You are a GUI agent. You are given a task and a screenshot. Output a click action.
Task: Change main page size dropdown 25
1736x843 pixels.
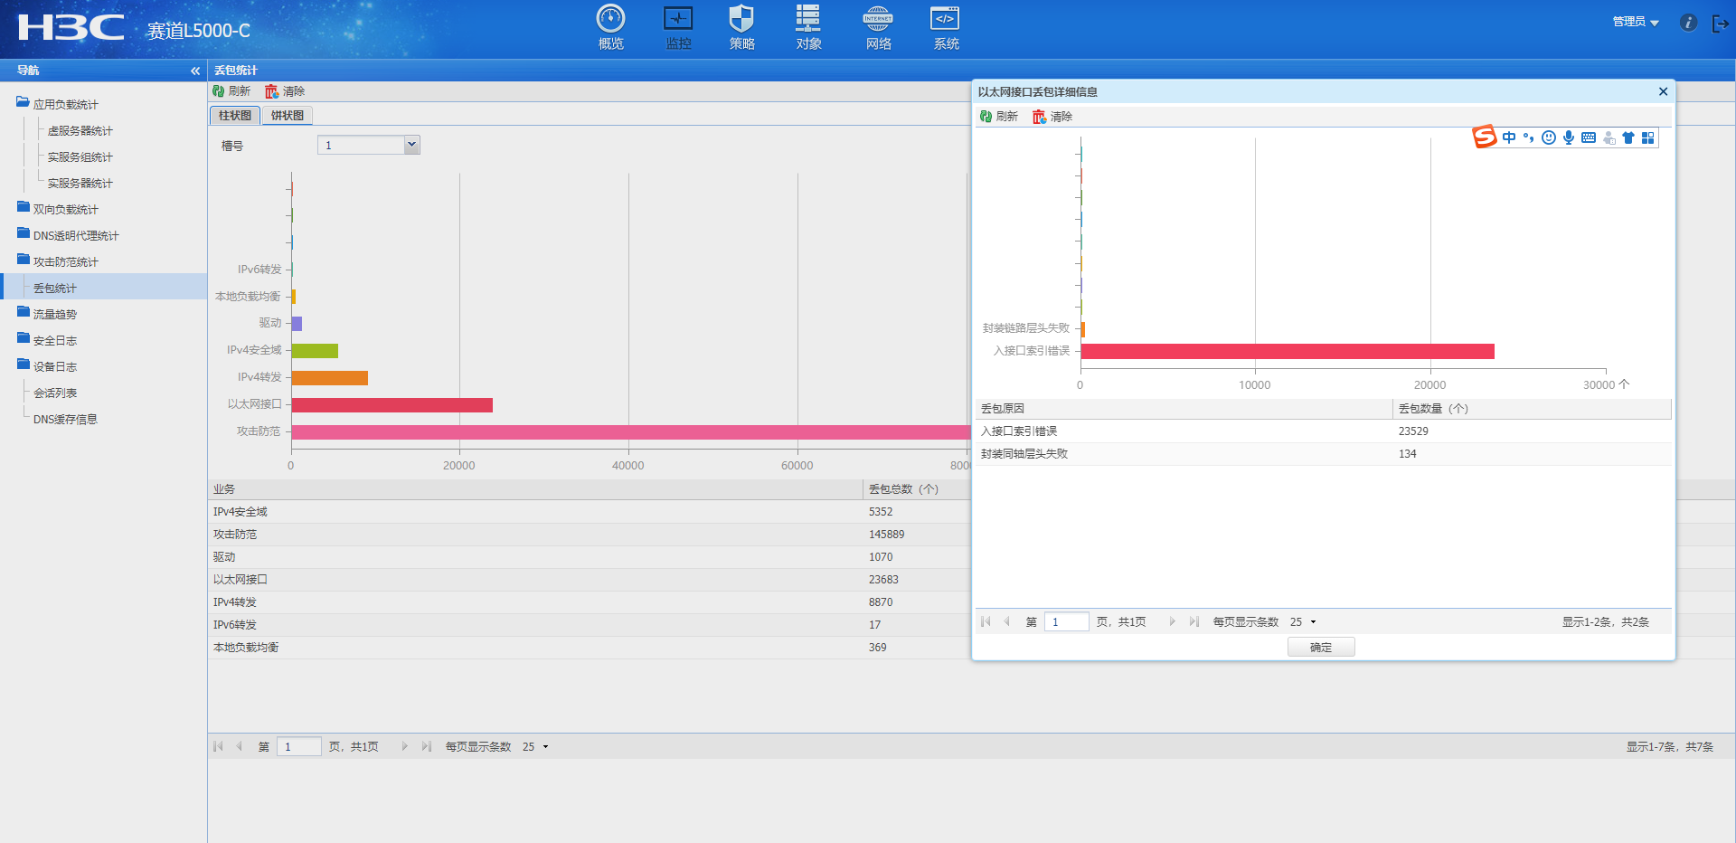click(x=535, y=747)
